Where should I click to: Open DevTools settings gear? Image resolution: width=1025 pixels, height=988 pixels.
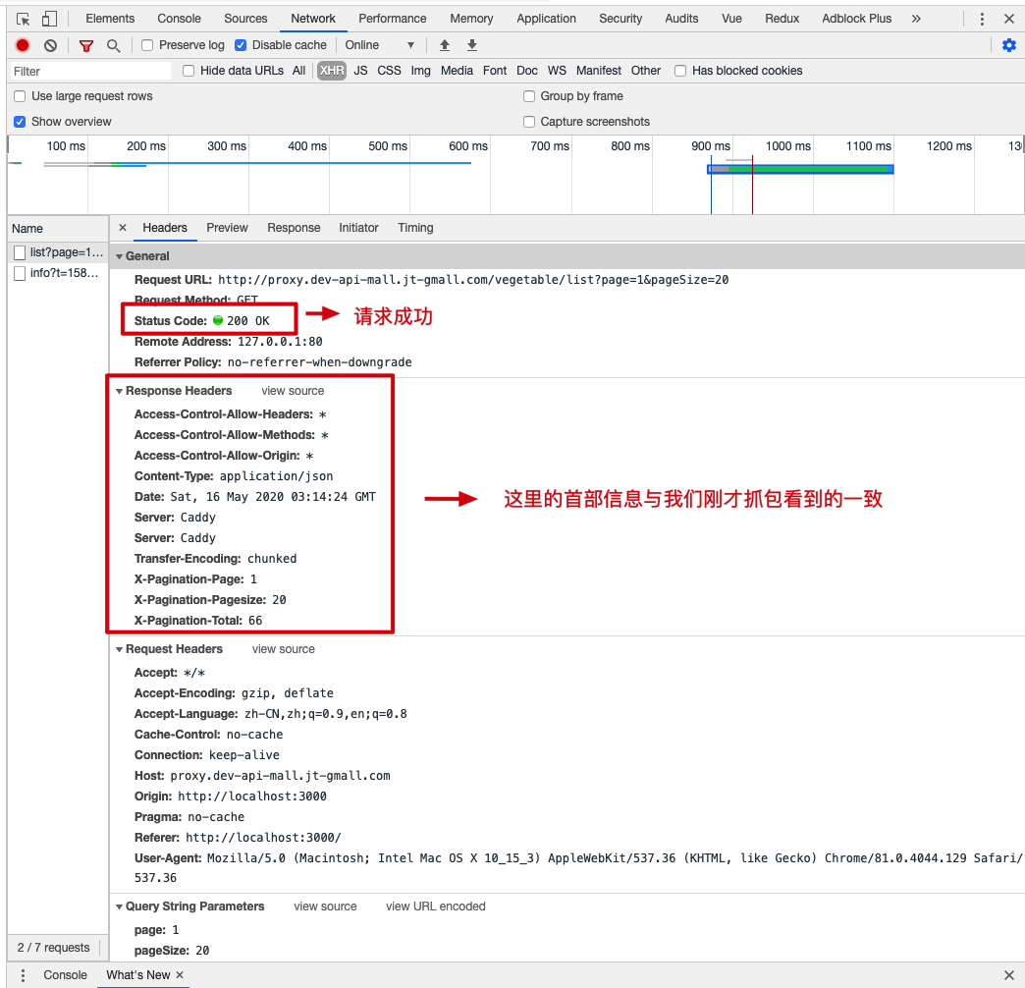[1009, 44]
